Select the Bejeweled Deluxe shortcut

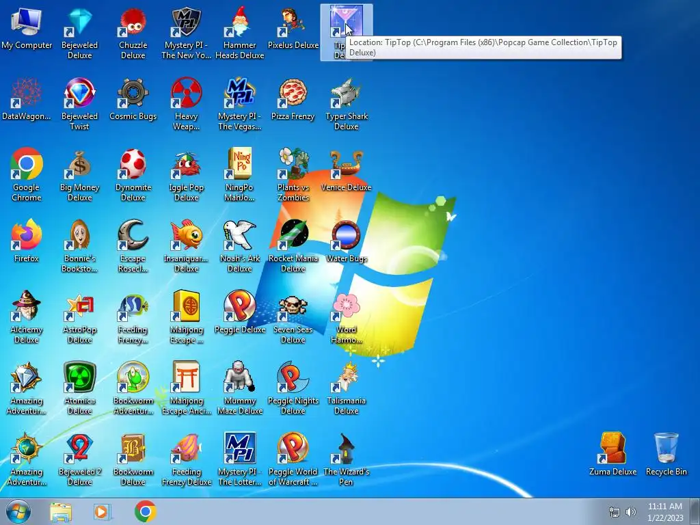tap(79, 33)
